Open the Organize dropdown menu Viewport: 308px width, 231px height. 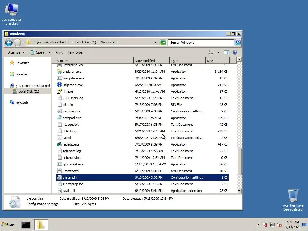pyautogui.click(x=16, y=52)
